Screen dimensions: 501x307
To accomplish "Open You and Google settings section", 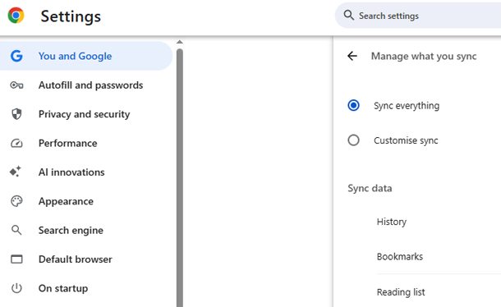I will coord(86,56).
